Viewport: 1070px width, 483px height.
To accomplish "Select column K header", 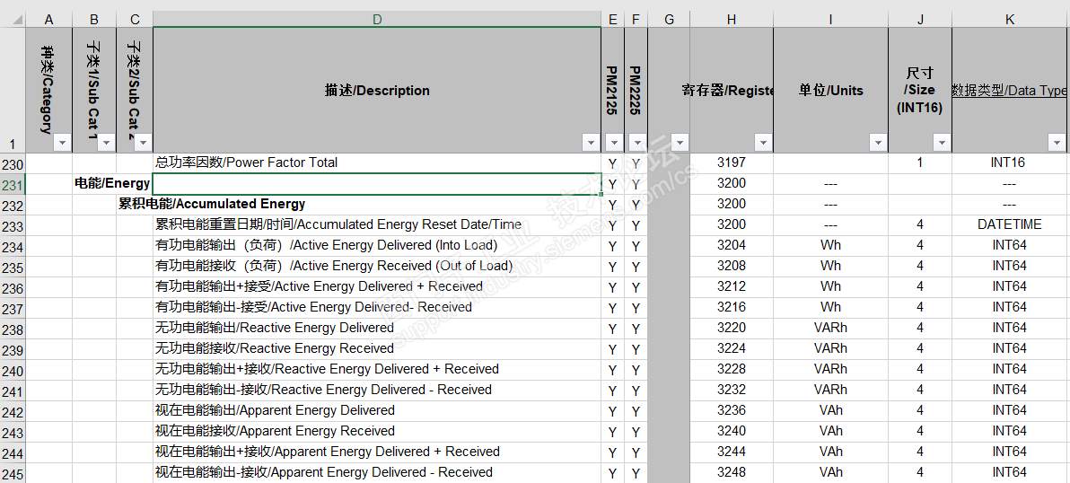I will 1010,20.
